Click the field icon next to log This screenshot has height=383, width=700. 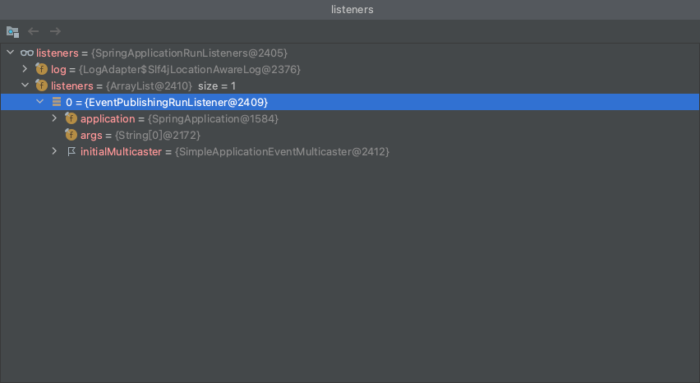pyautogui.click(x=41, y=69)
